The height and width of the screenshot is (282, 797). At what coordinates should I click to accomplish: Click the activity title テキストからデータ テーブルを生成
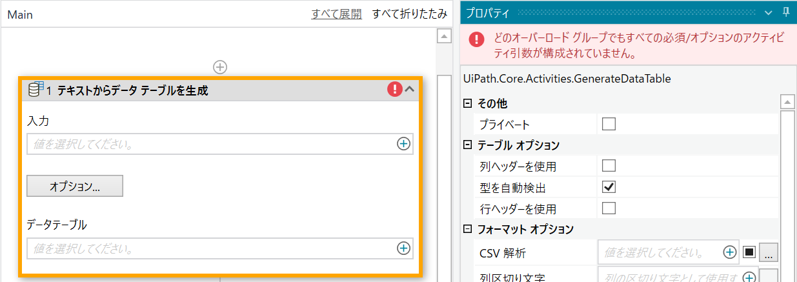(132, 91)
